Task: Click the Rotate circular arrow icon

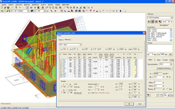Action: coord(74,8)
